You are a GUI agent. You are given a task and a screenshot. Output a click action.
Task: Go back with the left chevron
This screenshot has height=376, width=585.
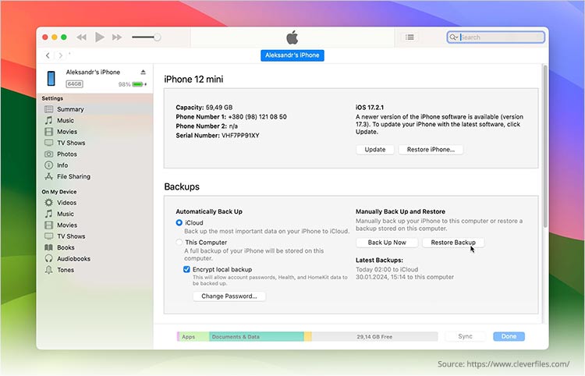48,55
